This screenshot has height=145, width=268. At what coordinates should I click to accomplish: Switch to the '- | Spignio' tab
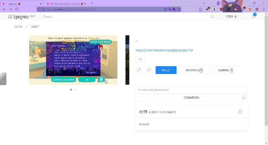pos(22,4)
